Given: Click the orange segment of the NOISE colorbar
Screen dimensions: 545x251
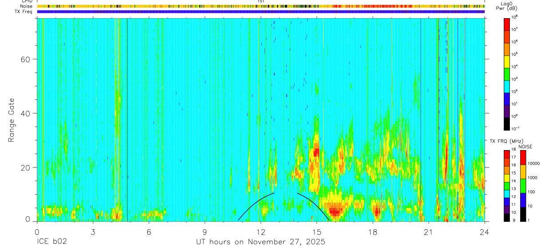Looking at the screenshot, I should [523, 172].
